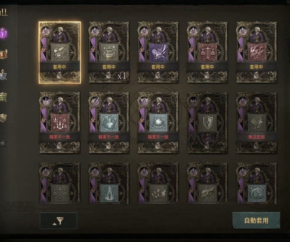The height and width of the screenshot is (242, 290).
Task: Open the lotus flame card
Action: (x=158, y=183)
